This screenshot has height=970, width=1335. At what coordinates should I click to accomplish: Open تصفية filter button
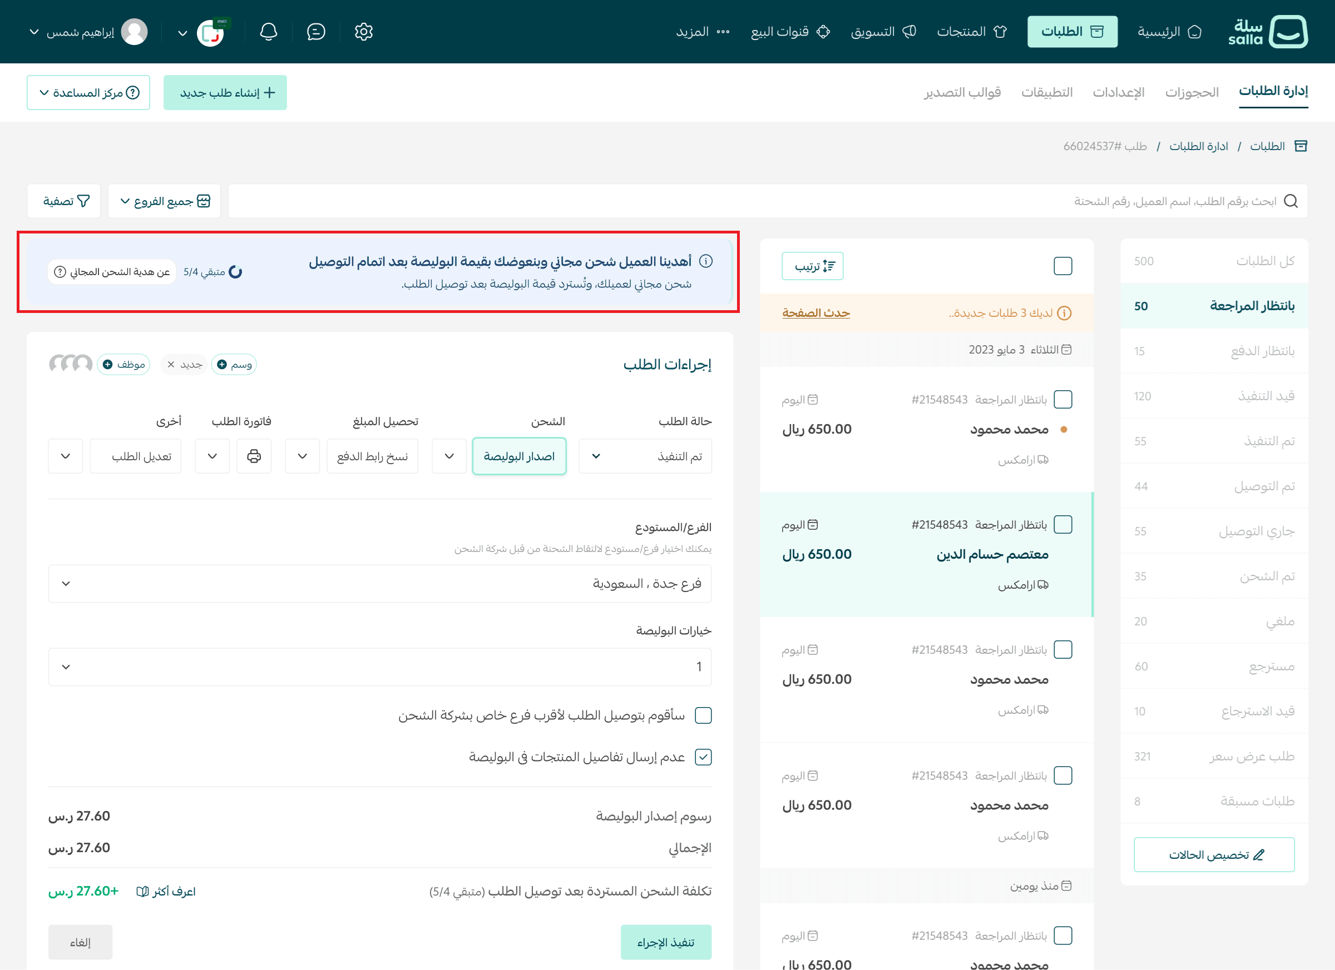(64, 201)
